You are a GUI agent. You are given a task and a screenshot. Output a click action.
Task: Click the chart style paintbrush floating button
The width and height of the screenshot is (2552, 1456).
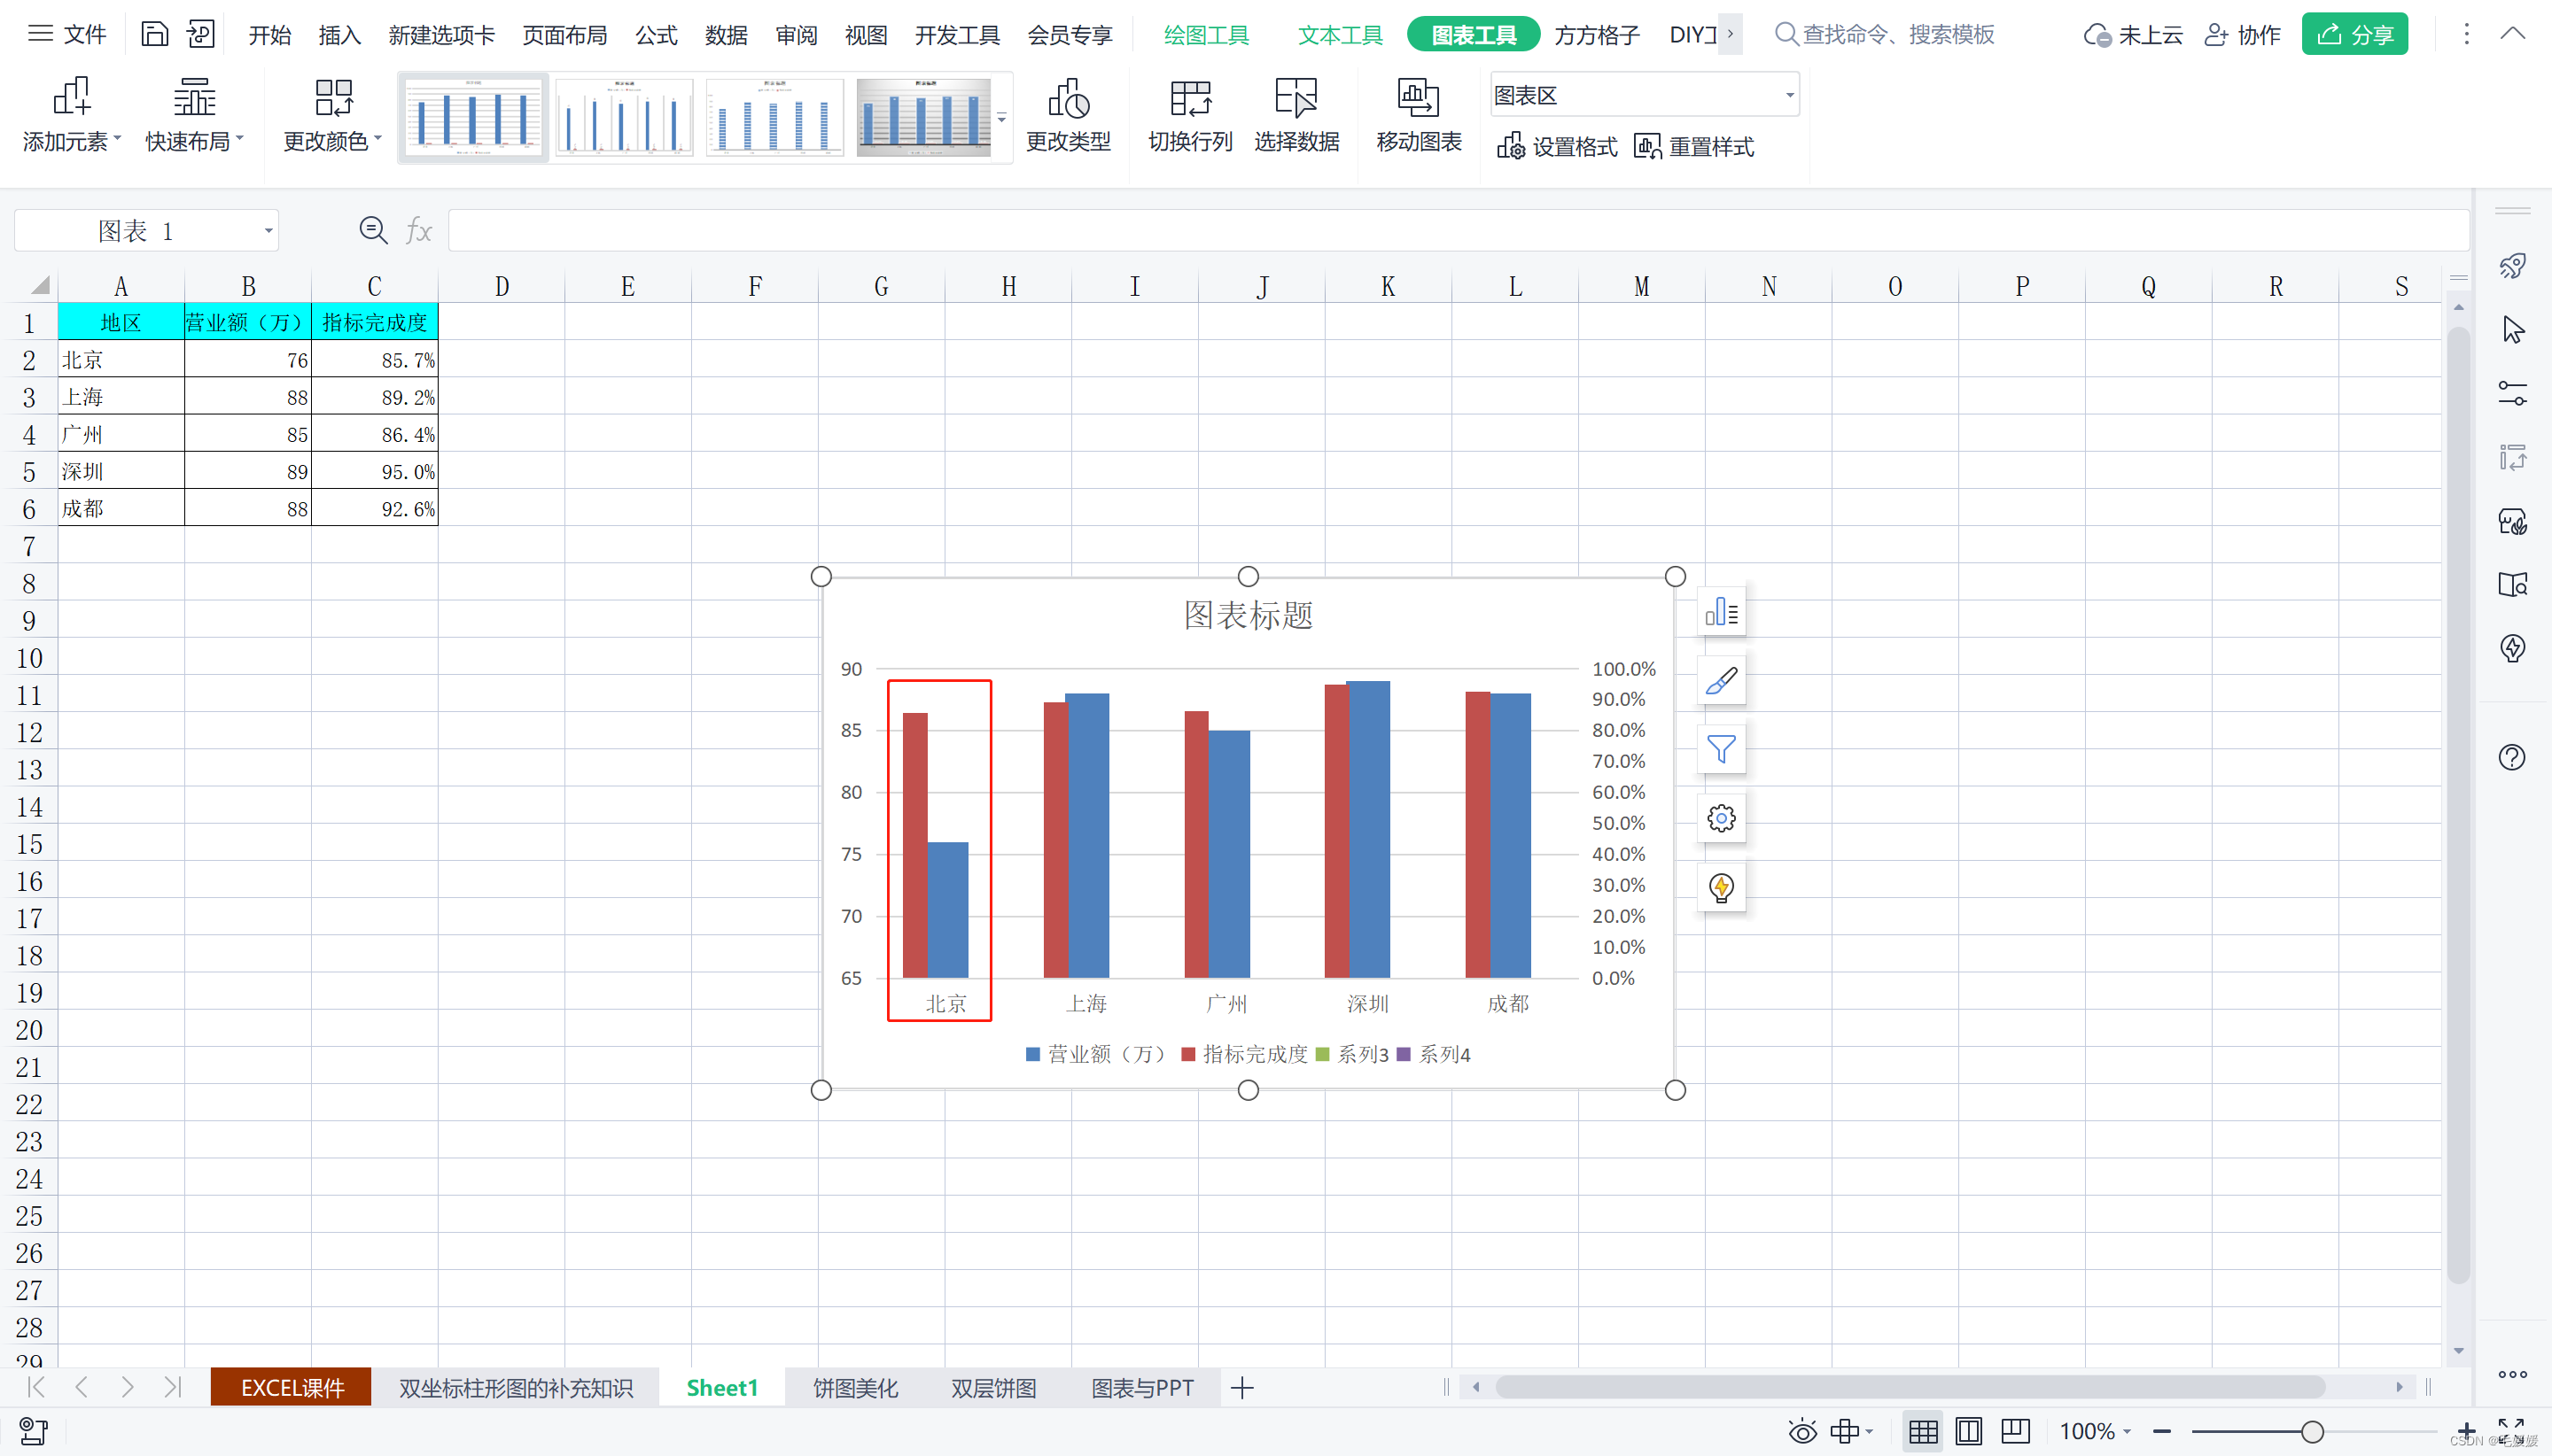[x=1721, y=681]
